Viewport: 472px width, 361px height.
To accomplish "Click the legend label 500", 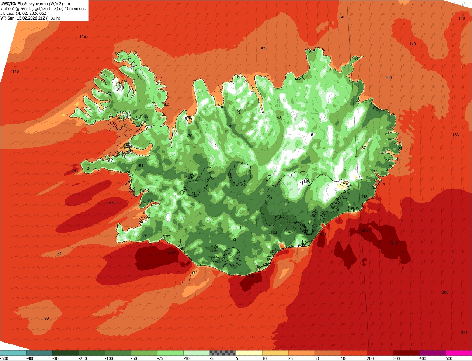I will (448, 358).
